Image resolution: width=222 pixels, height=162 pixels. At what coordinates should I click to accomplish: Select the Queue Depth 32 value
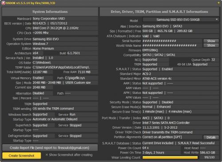coord(213,60)
